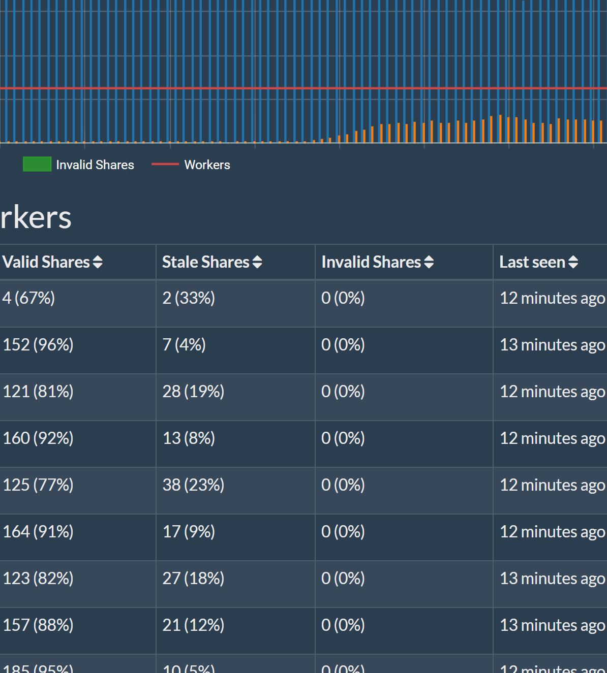Click the red Workers line on chart

pos(303,88)
